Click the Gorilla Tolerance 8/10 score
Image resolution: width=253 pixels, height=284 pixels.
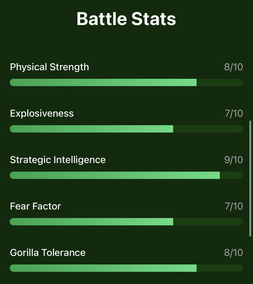[x=234, y=253]
